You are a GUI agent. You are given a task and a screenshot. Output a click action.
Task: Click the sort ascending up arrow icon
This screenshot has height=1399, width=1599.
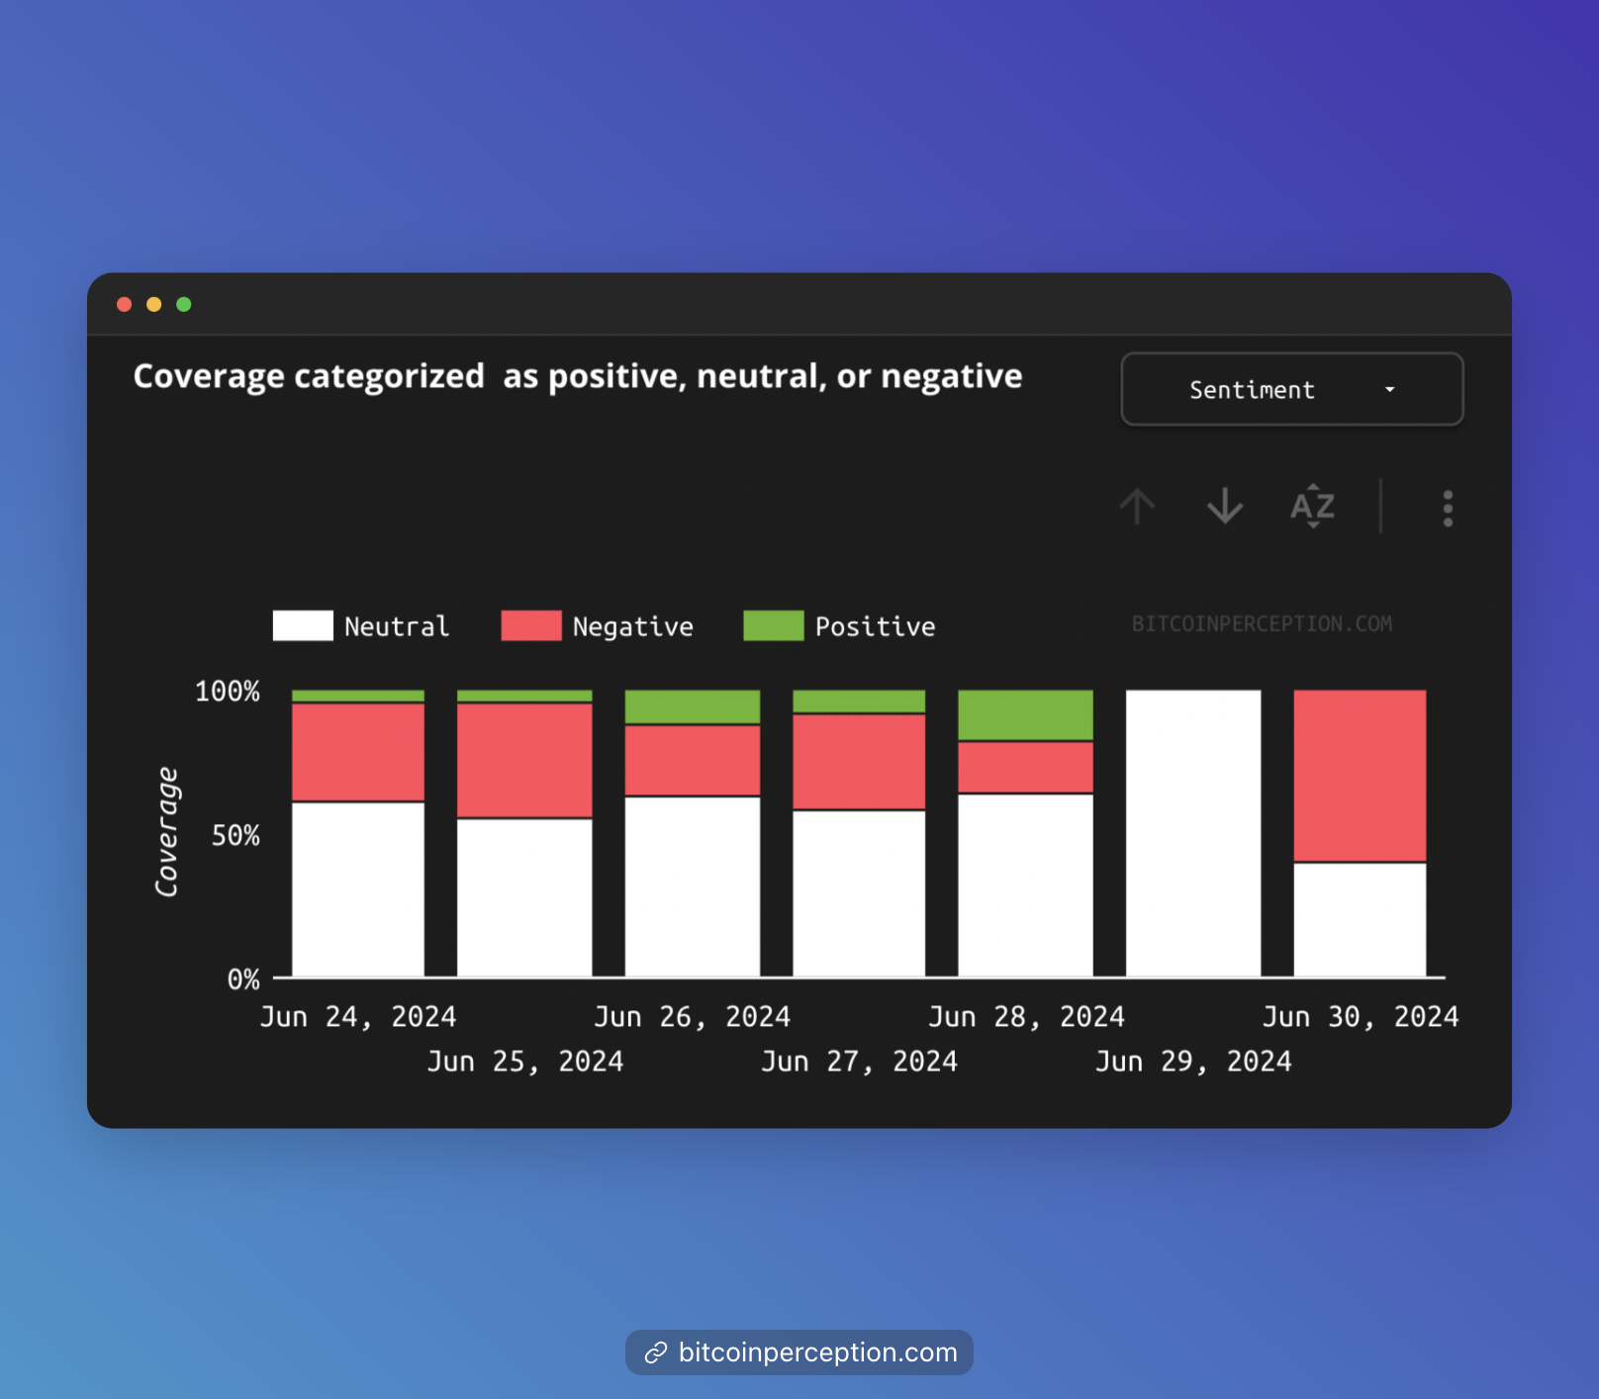click(1137, 507)
